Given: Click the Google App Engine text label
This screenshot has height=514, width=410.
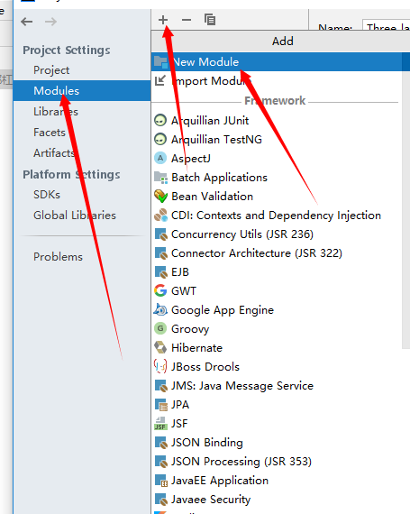Looking at the screenshot, I should pyautogui.click(x=223, y=310).
